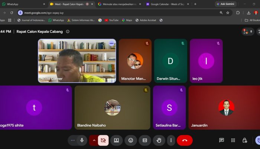
Task: Click the red leave call button
Action: point(185,140)
